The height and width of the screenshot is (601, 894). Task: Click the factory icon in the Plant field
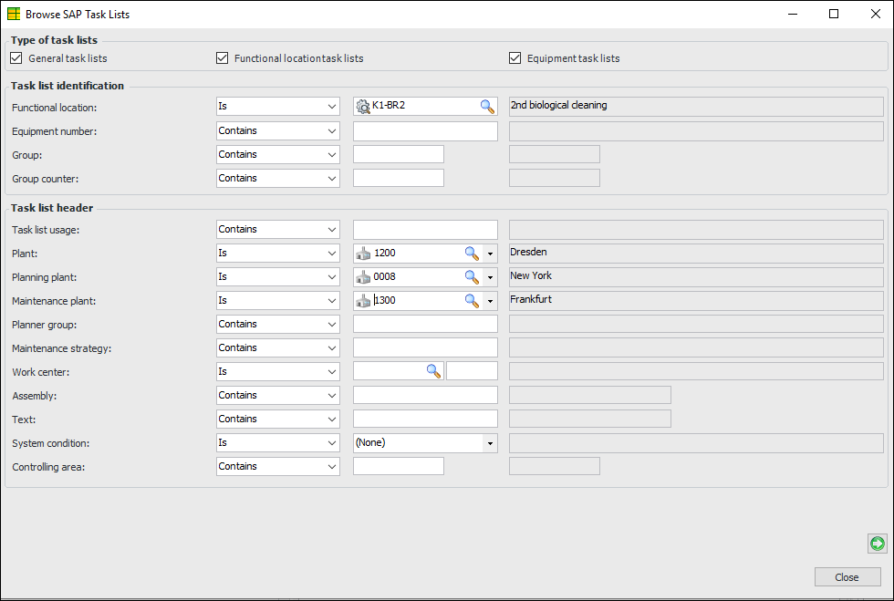tap(364, 253)
